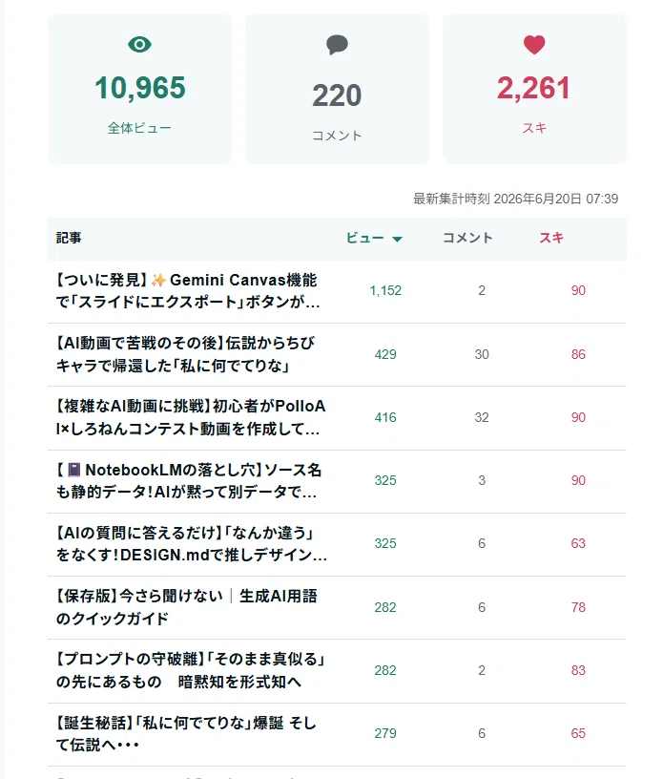663x779 pixels.
Task: Open the AIの質問に答えるだけ DESIGN.md article
Action: (191, 543)
